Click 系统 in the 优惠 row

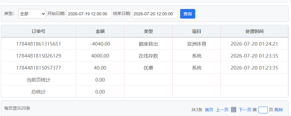click(196, 68)
